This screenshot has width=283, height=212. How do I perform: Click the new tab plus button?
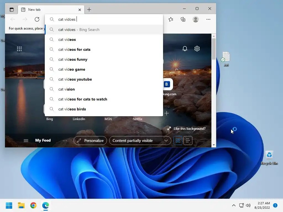point(89,10)
